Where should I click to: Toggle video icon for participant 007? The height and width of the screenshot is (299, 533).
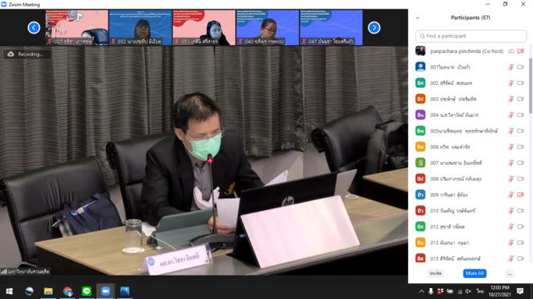point(521,163)
